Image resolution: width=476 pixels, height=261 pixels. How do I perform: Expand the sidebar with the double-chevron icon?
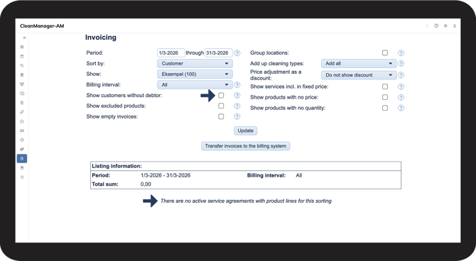coord(24,38)
